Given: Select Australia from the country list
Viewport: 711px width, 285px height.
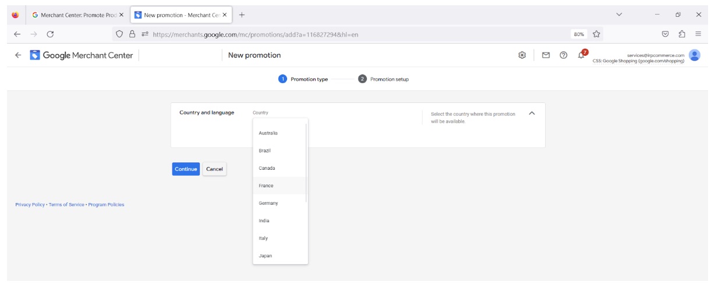Looking at the screenshot, I should coord(268,133).
